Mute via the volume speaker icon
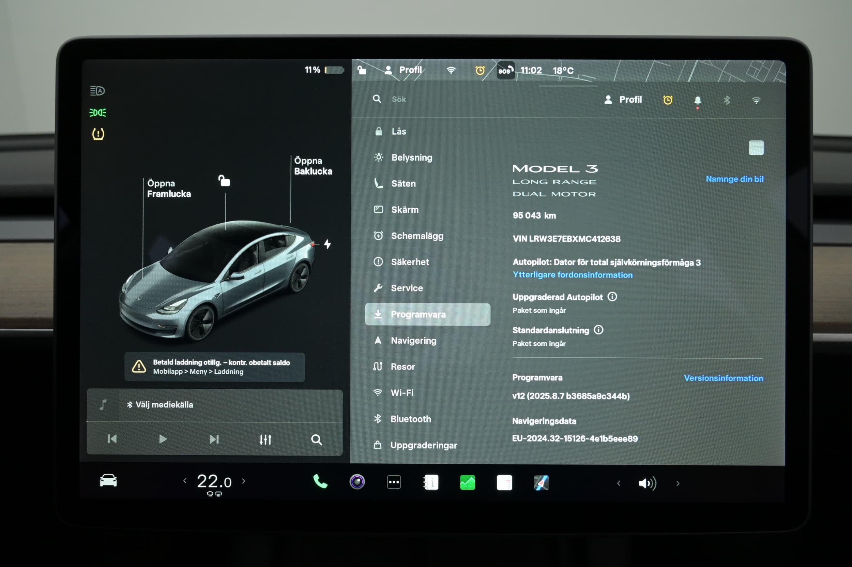 pos(648,483)
